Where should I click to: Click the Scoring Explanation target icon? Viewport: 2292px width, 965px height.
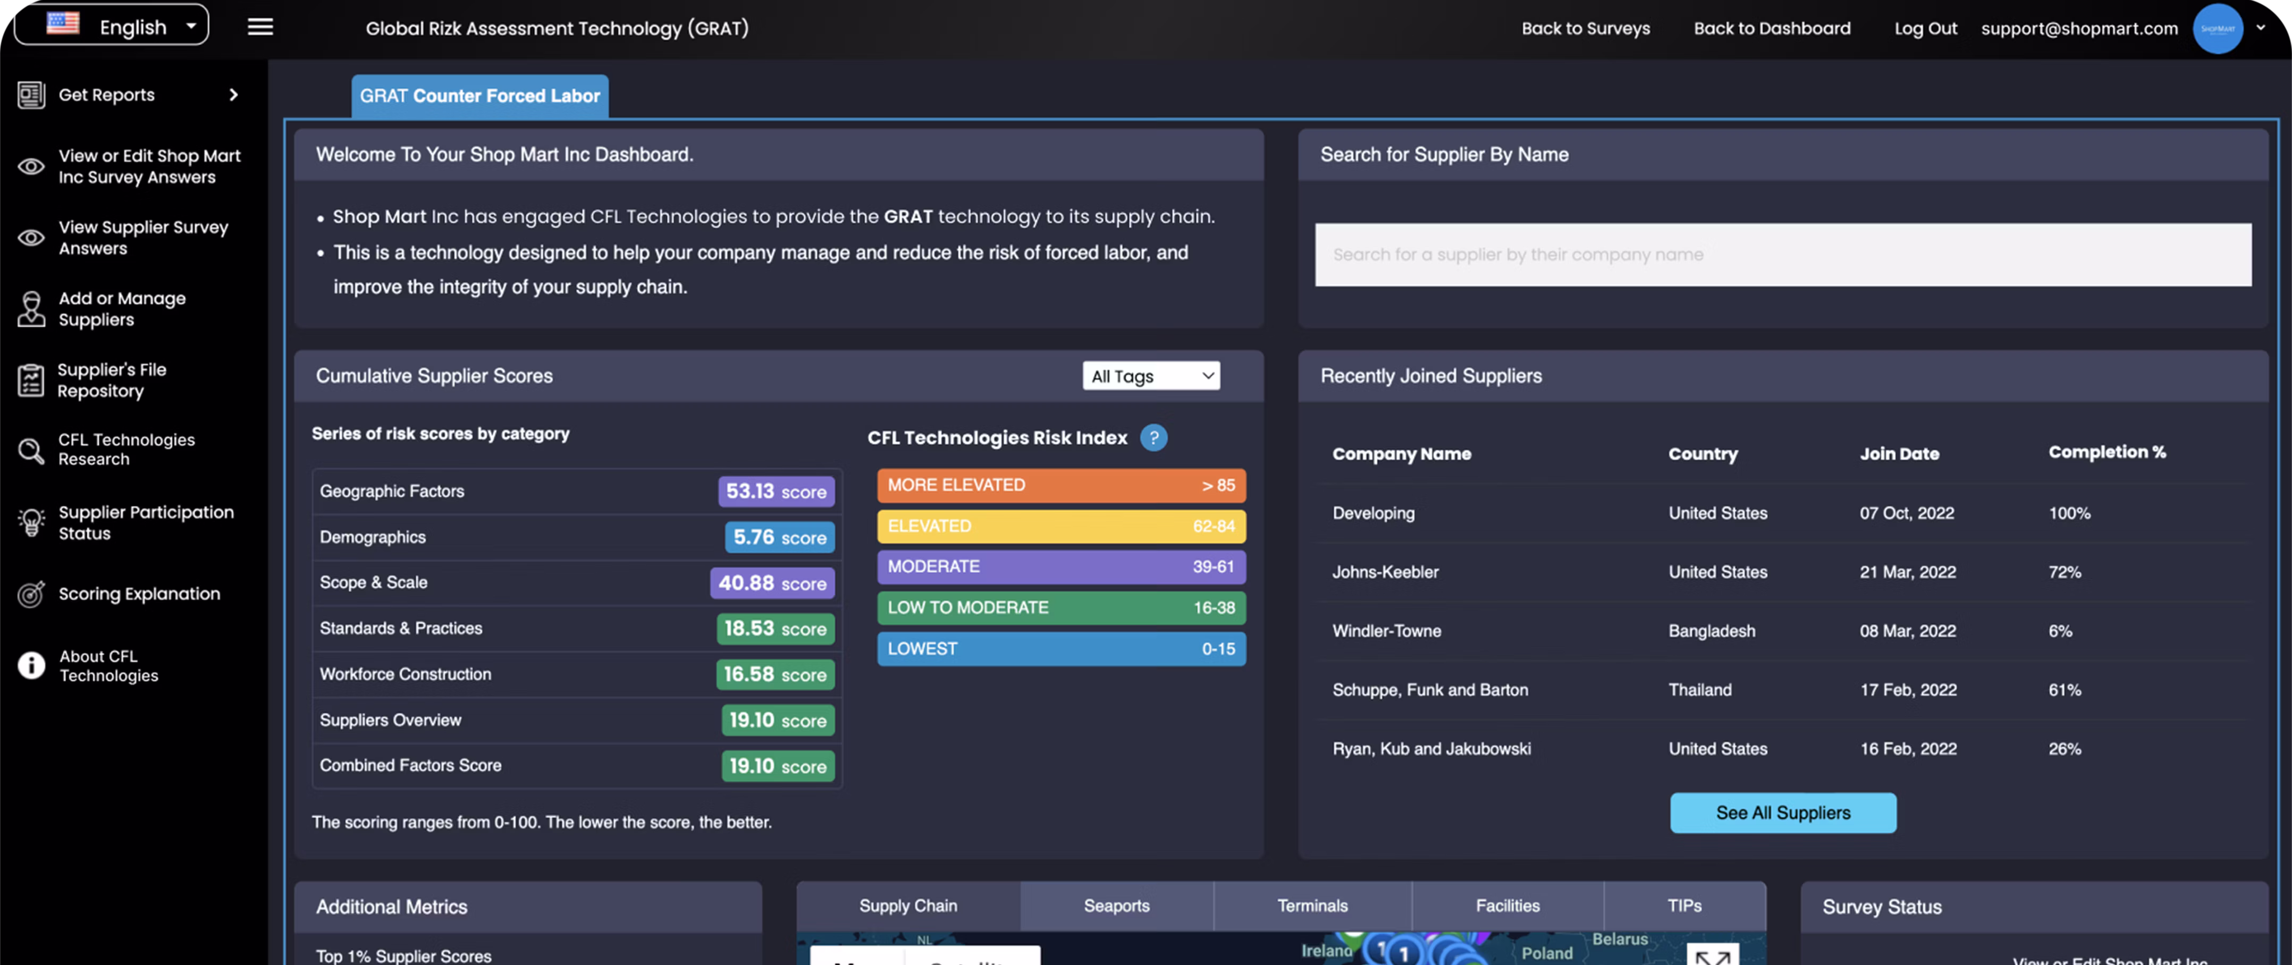(x=31, y=594)
